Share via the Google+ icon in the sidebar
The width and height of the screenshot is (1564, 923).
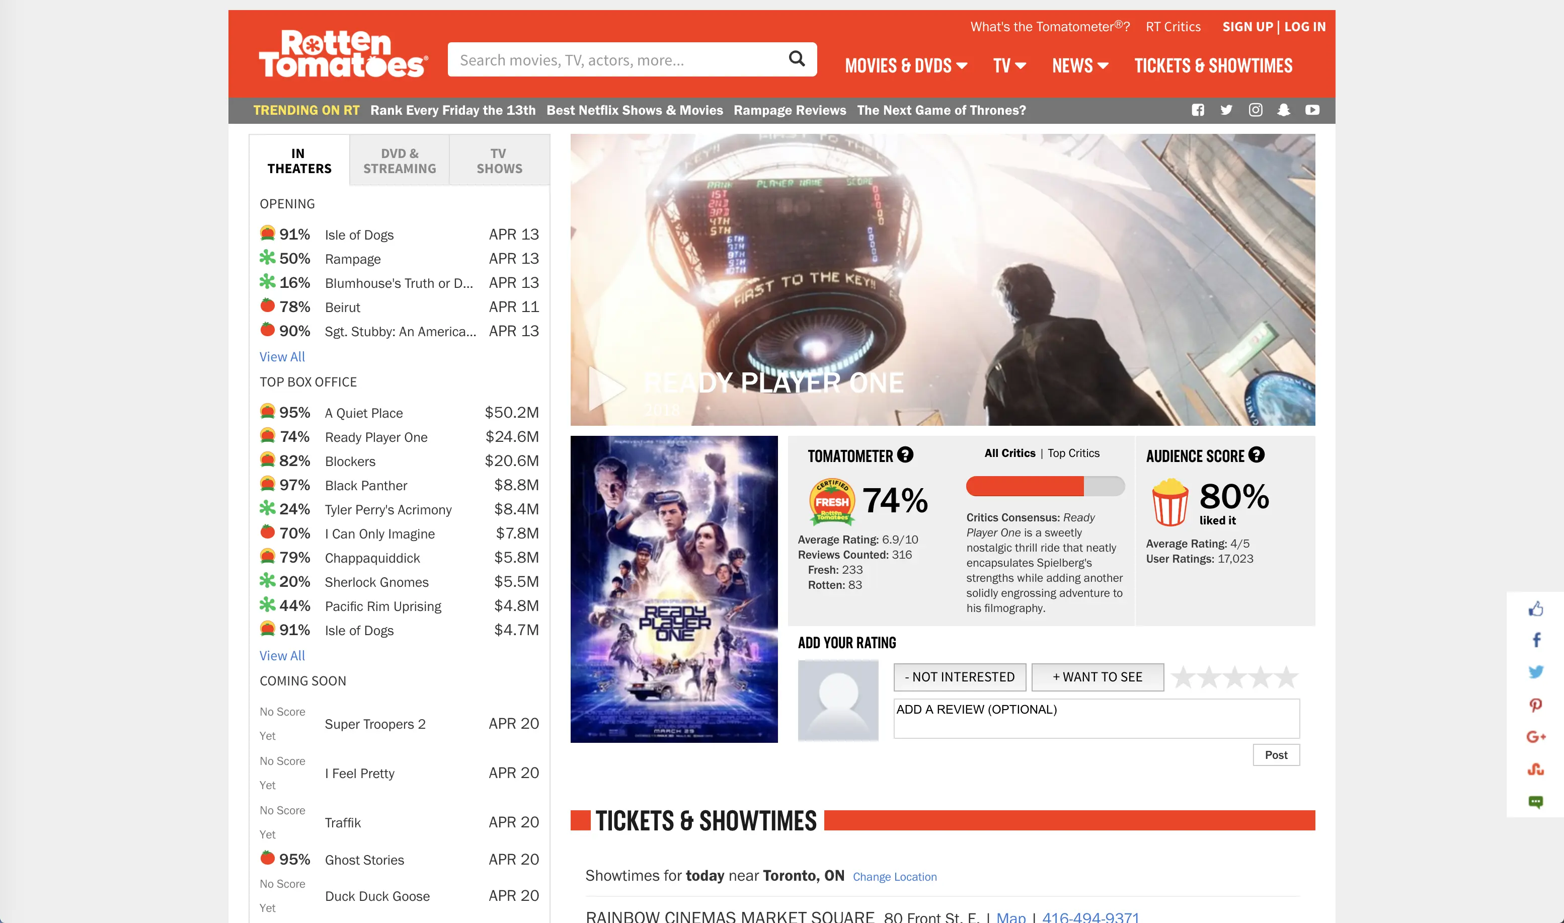1537,736
